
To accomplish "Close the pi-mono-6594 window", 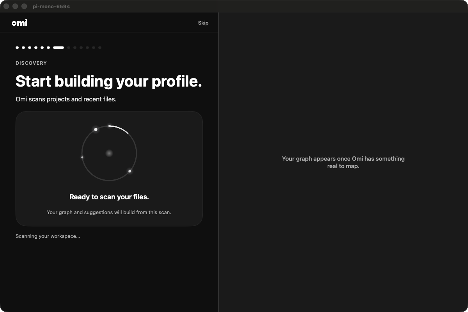I will point(6,6).
